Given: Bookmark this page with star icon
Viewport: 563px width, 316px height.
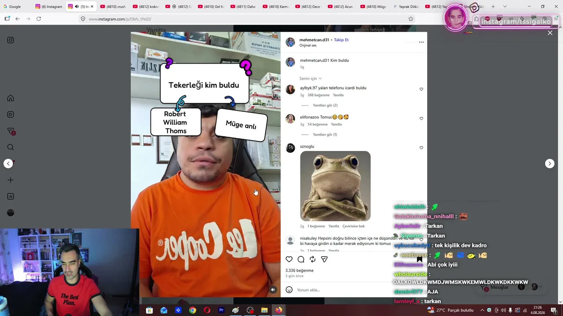Looking at the screenshot, I should tap(411, 19).
